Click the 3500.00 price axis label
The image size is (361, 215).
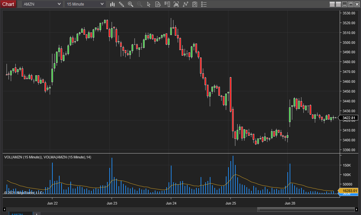click(x=349, y=43)
